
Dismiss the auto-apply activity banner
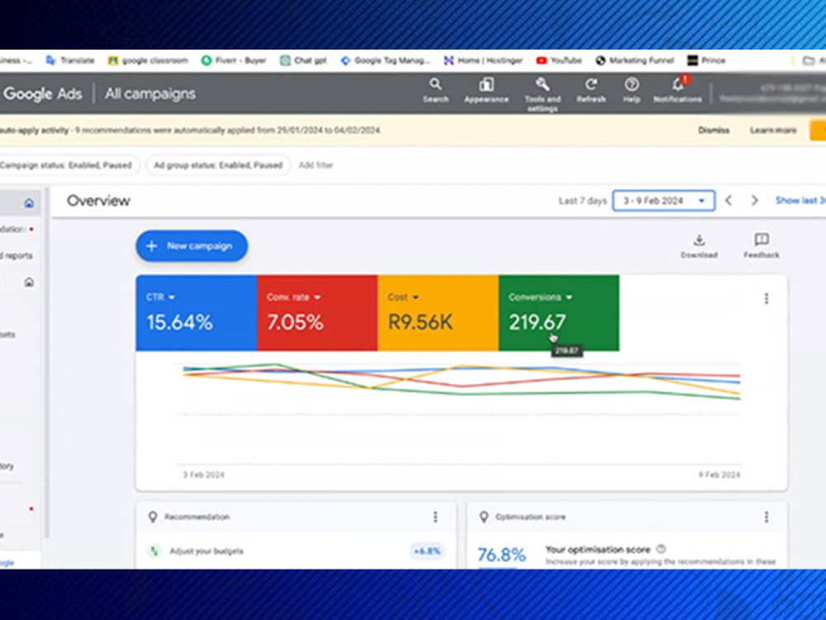click(714, 131)
